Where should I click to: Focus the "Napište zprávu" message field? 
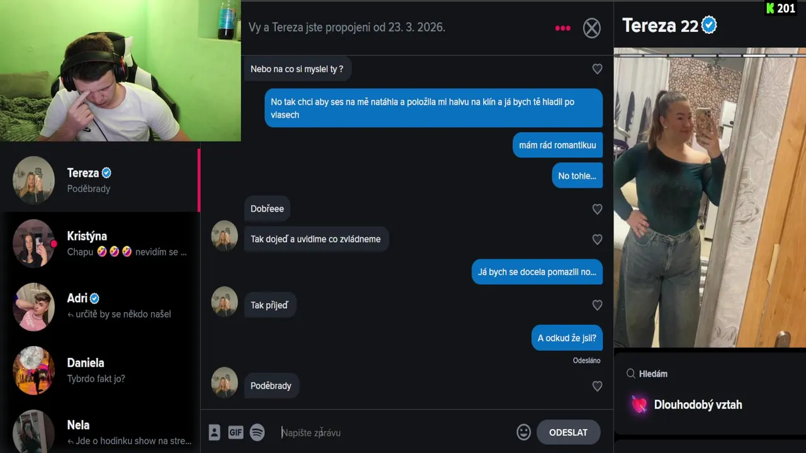pos(394,432)
